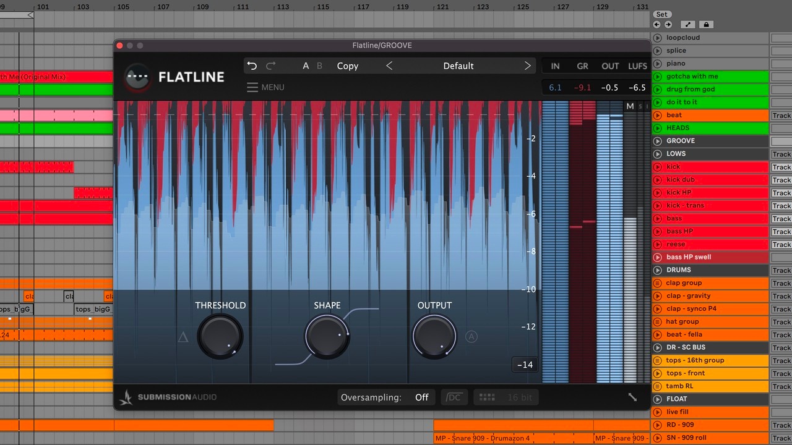Go to next preset using right chevron
The width and height of the screenshot is (792, 445).
(x=527, y=66)
